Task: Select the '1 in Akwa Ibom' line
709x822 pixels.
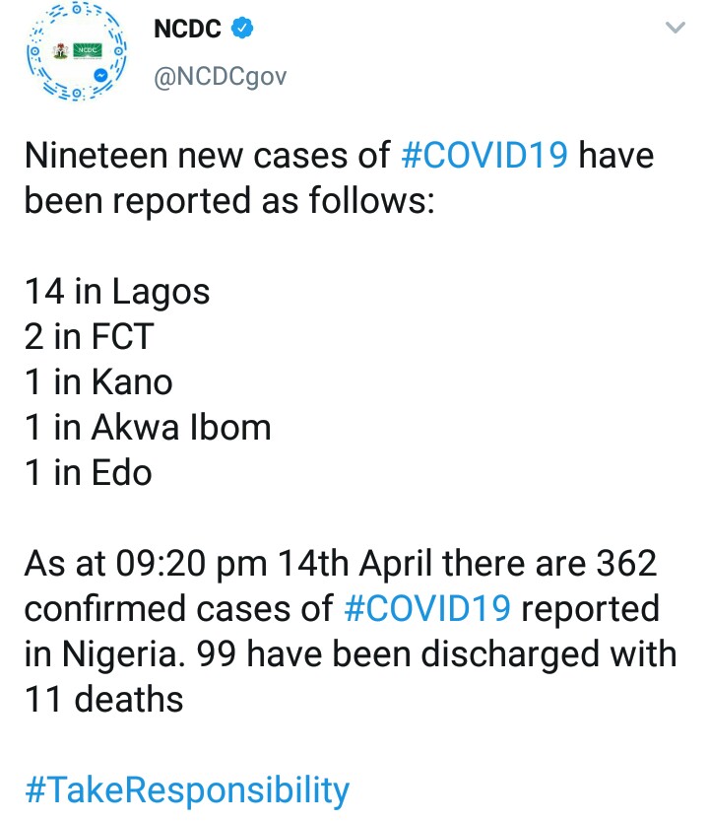Action: point(148,427)
